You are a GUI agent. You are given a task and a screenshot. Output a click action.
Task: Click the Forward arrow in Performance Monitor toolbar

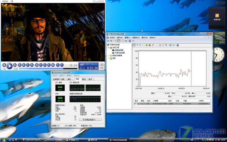click(x=111, y=41)
